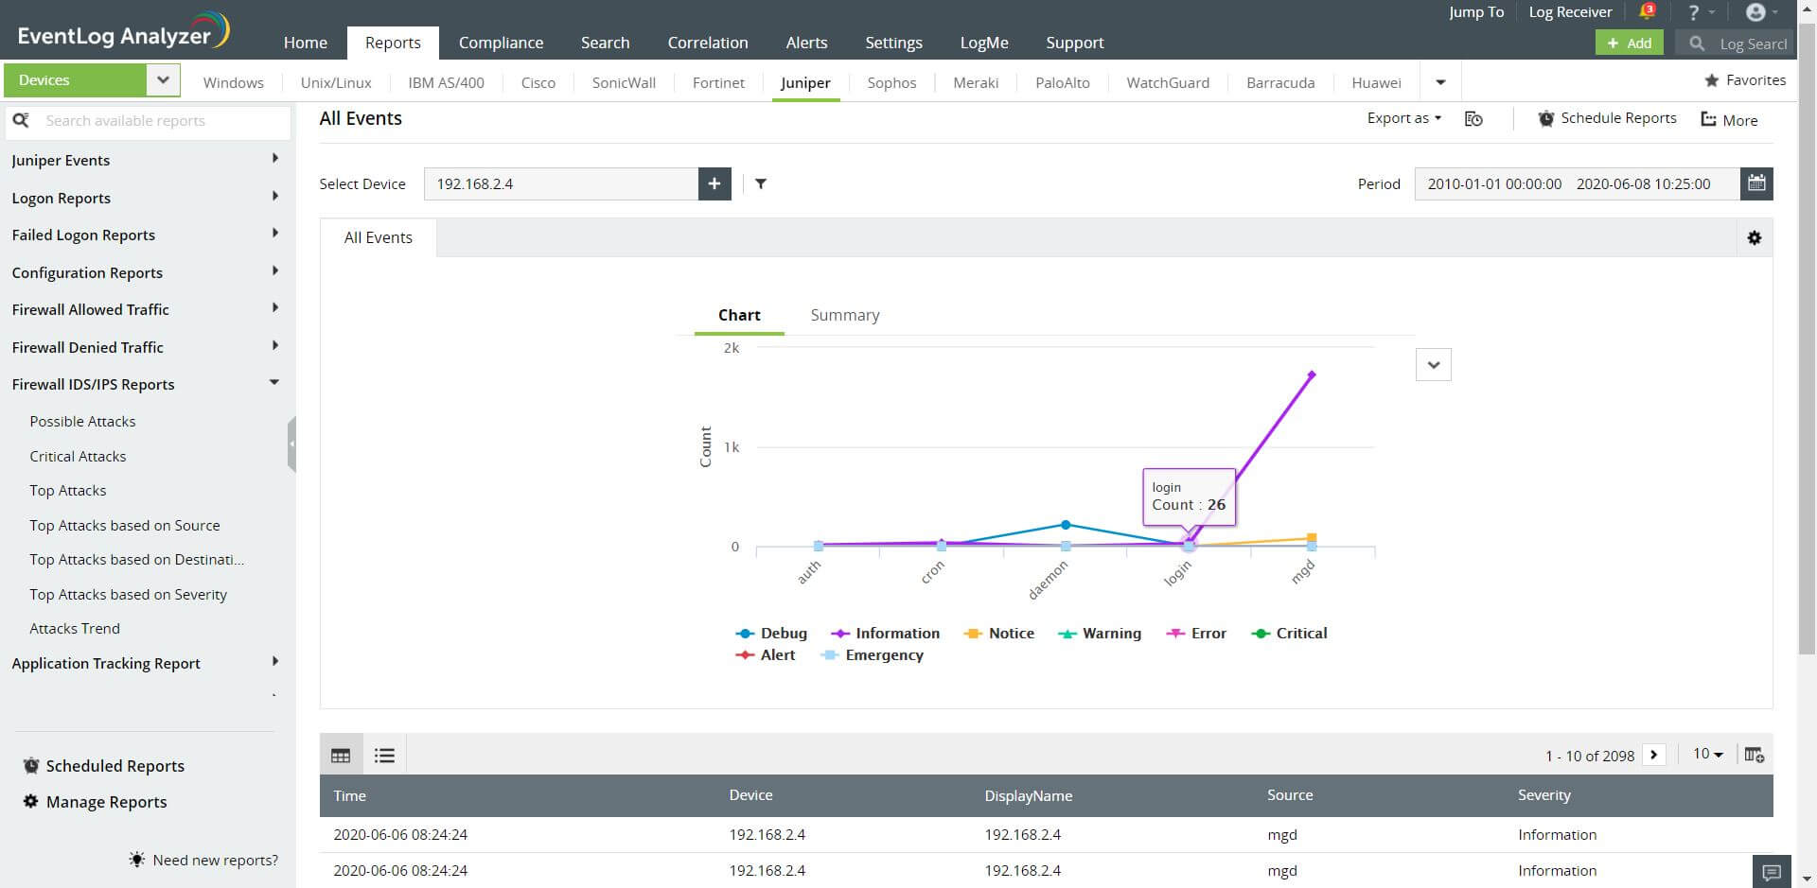Toggle the Warning series in legend

coord(1099,634)
